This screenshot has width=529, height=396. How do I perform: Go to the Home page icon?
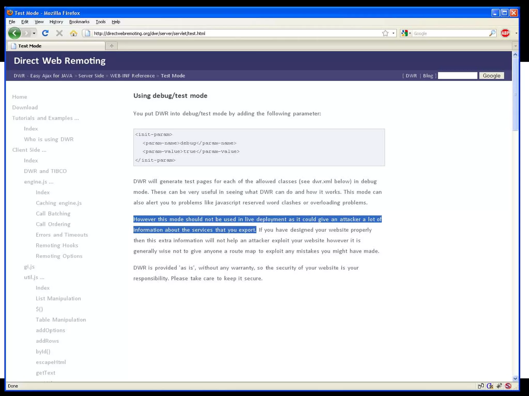pos(73,33)
